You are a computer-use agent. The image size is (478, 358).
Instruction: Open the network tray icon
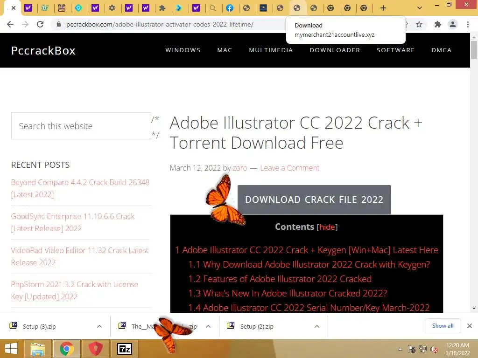(x=423, y=349)
